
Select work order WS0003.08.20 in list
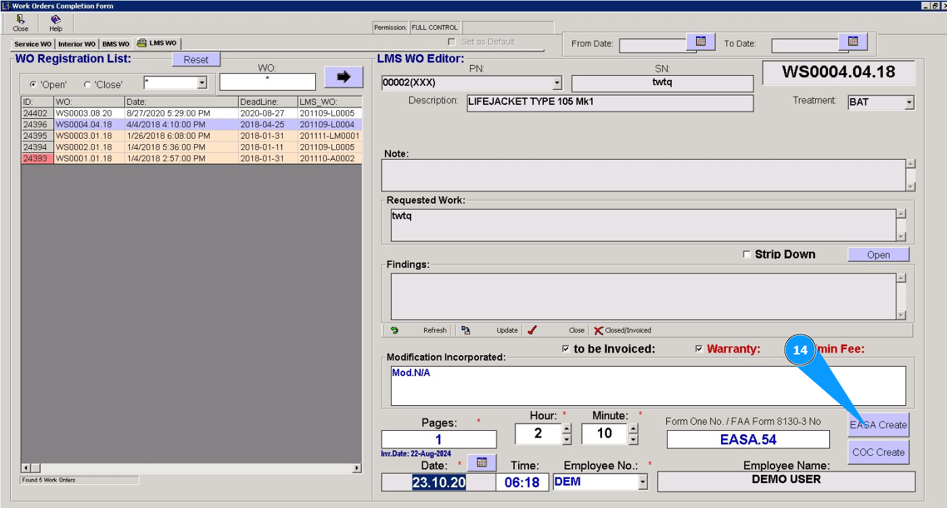[84, 114]
